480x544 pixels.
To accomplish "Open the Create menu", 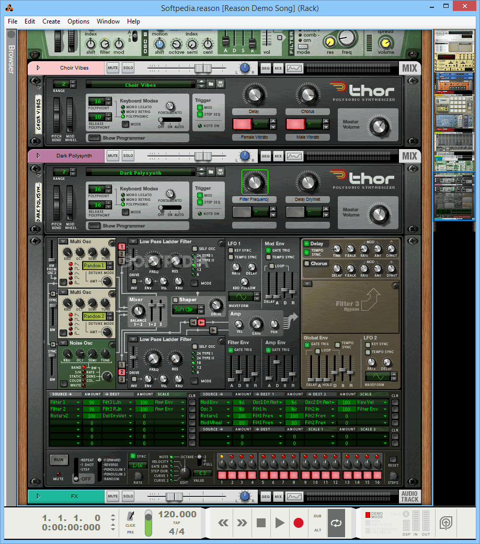I will 51,21.
